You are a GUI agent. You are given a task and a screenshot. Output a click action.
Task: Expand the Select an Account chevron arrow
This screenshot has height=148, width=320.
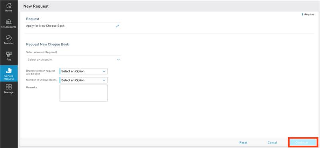tap(118, 60)
